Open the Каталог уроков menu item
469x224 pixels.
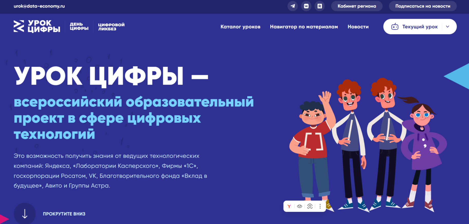pos(240,27)
